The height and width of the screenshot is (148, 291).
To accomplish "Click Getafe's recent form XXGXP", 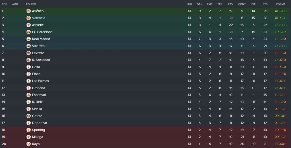I will coord(280,116).
